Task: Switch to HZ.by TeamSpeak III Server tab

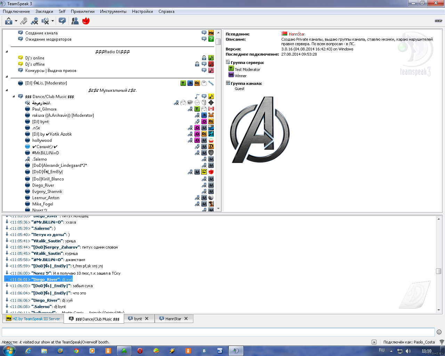Action: 33,318
